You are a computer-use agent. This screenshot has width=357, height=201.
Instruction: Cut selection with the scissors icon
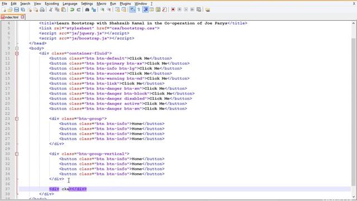[x=51, y=9]
